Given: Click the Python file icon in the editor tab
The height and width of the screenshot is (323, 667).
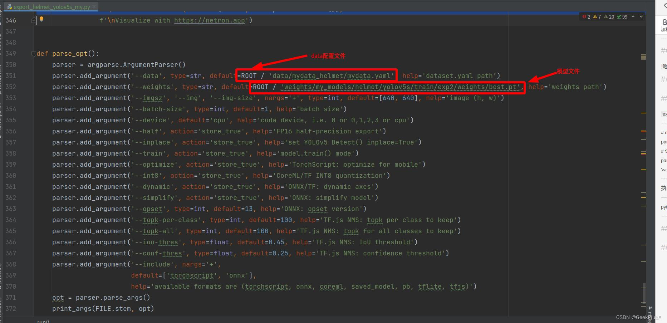Looking at the screenshot, I should (x=10, y=6).
